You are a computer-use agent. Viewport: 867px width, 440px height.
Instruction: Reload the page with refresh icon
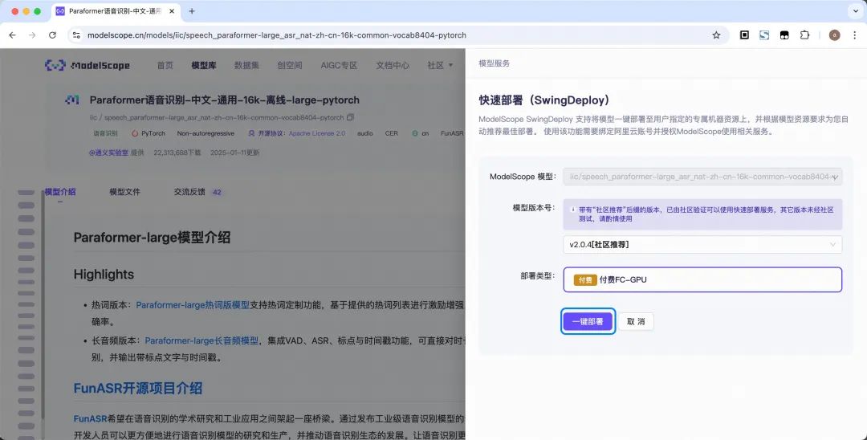(52, 35)
